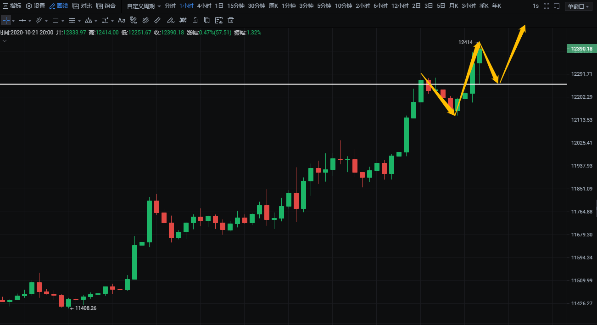This screenshot has width=597, height=325.
Task: Open the 单窗口 window layout dropdown
Action: 578,6
